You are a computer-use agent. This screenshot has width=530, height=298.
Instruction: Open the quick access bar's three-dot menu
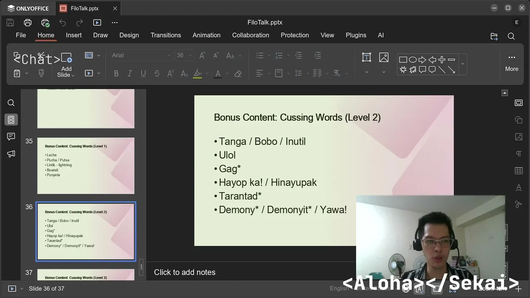point(115,22)
